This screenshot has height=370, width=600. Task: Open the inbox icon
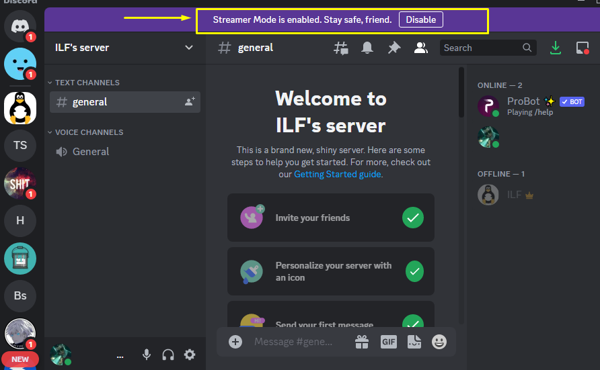[583, 48]
